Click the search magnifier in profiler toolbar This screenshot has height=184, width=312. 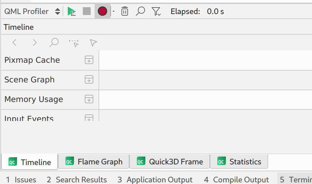click(x=140, y=11)
